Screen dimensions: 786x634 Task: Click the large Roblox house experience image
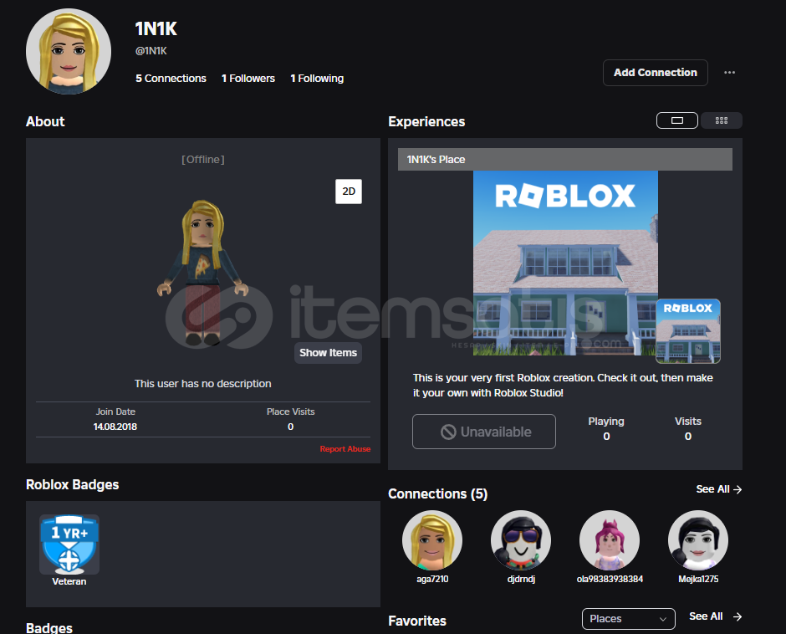point(565,263)
